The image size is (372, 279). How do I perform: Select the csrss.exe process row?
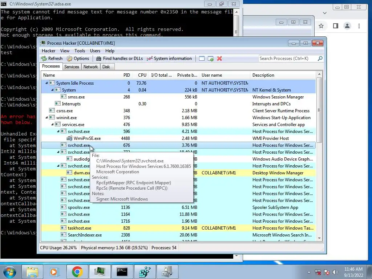click(178, 110)
